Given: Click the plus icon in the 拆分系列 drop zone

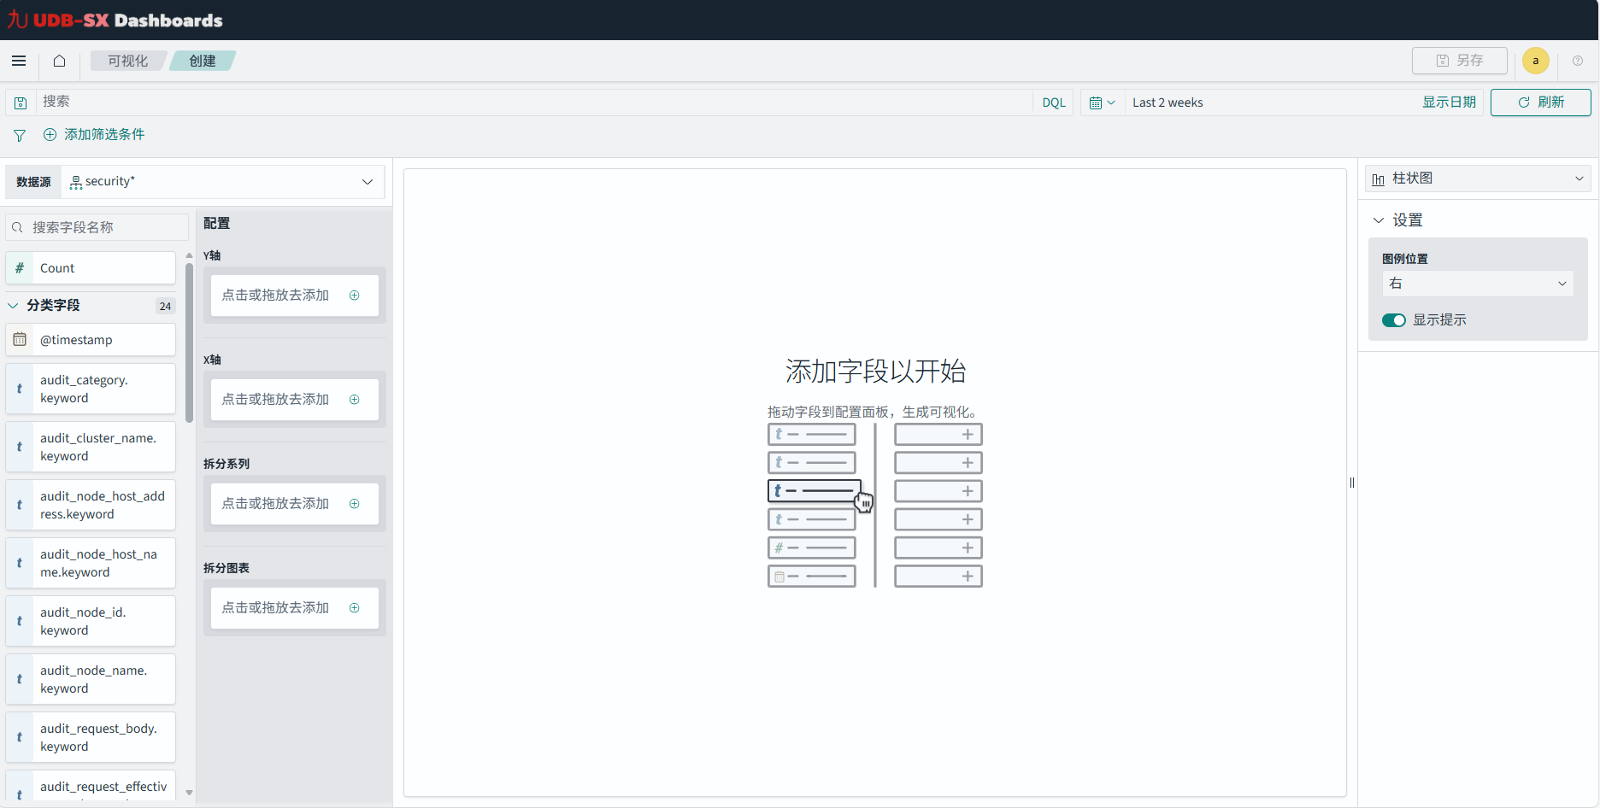Looking at the screenshot, I should [x=354, y=503].
